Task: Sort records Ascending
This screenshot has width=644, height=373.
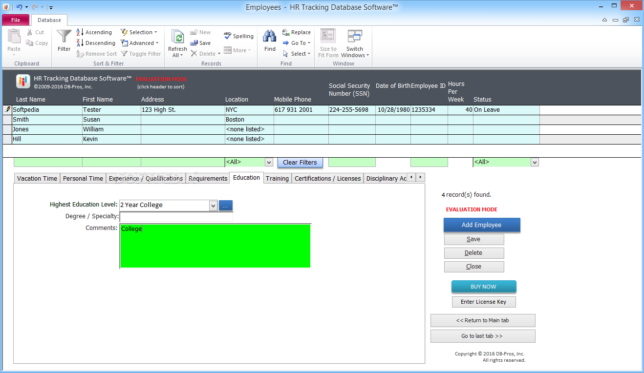Action: [x=94, y=32]
